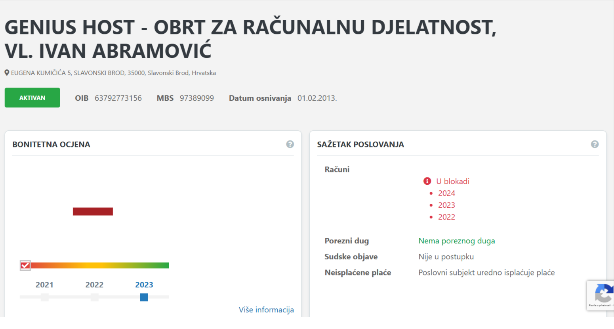Select year 2021 on rating timeline
This screenshot has height=329, width=614.
click(44, 285)
